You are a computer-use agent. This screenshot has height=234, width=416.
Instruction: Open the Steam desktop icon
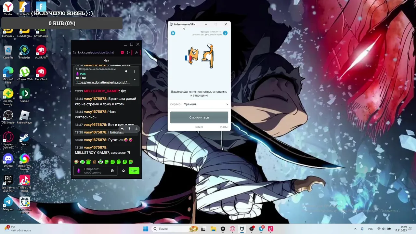[x=25, y=139]
